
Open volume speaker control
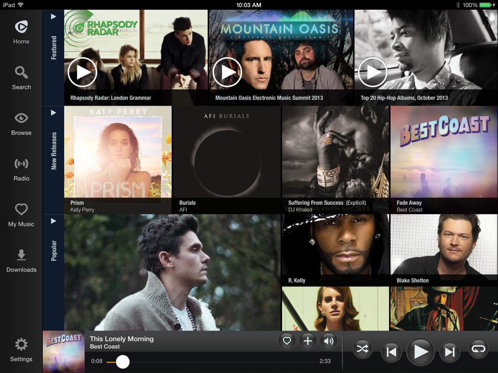pos(328,341)
